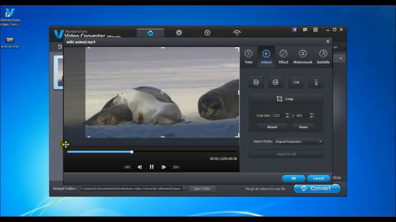Enable Merge all videos into one file
The height and width of the screenshot is (222, 396).
tap(243, 189)
